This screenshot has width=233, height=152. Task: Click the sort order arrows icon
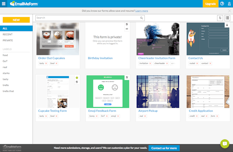pyautogui.click(x=220, y=18)
